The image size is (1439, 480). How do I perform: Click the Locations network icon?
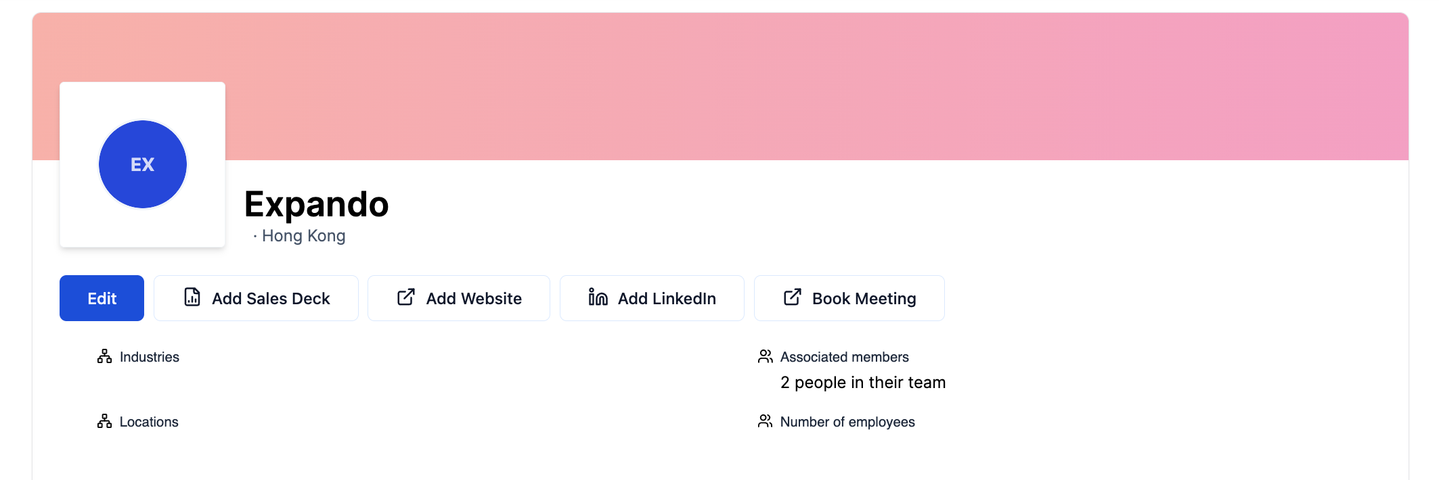104,421
